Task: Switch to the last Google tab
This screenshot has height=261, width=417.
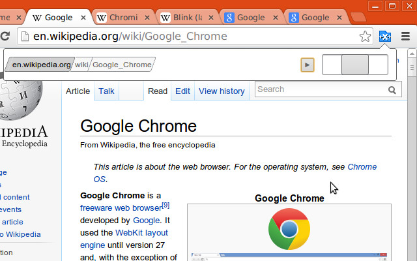Action: 315,18
